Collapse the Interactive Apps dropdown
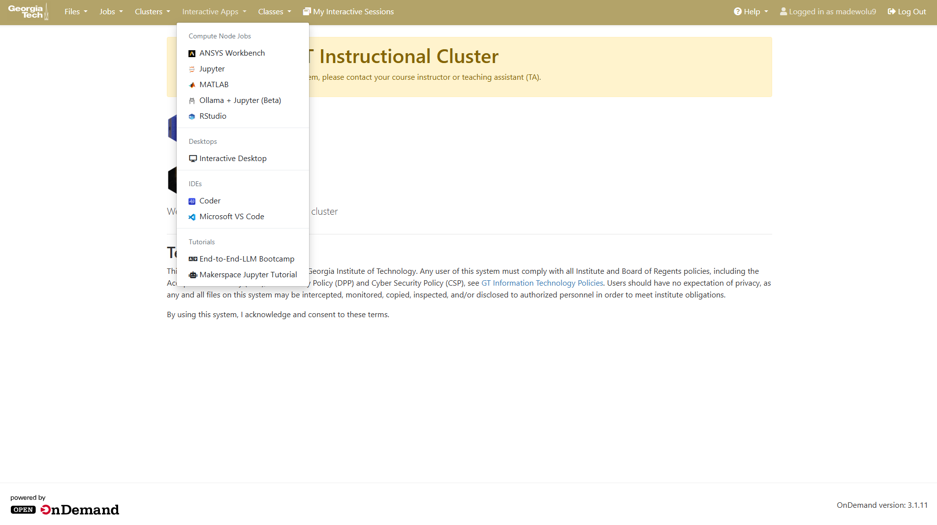The image size is (937, 525). [x=214, y=11]
